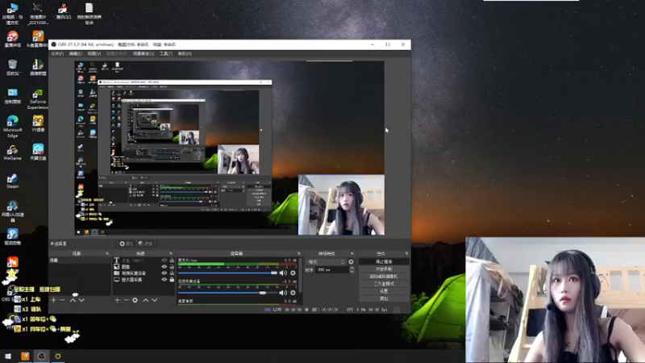Viewport: 645px width, 363px height.
Task: Move the selected source up
Action: tap(146, 300)
